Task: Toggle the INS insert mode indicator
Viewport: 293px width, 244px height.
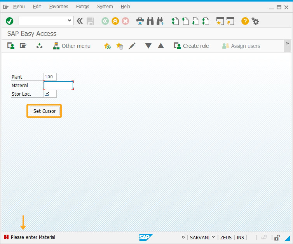Action: [240, 237]
